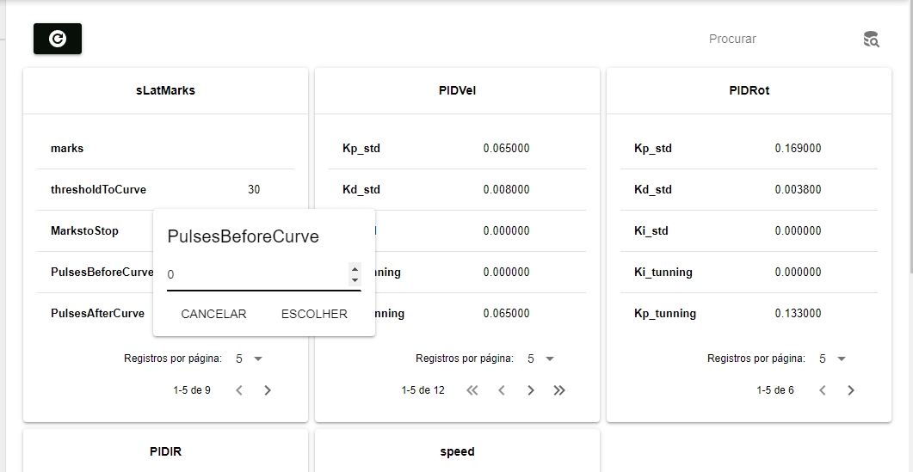Click PIDVel Kd_std label
Image resolution: width=913 pixels, height=472 pixels.
click(361, 190)
